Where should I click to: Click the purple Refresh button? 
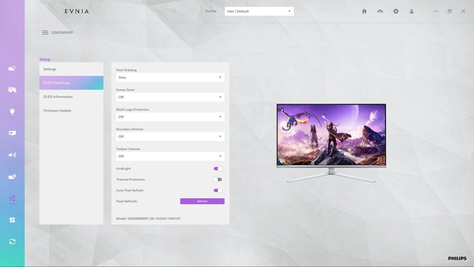tap(202, 201)
